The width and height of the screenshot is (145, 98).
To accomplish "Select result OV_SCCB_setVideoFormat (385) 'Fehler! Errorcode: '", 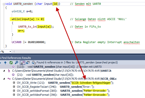I will click(63, 91).
